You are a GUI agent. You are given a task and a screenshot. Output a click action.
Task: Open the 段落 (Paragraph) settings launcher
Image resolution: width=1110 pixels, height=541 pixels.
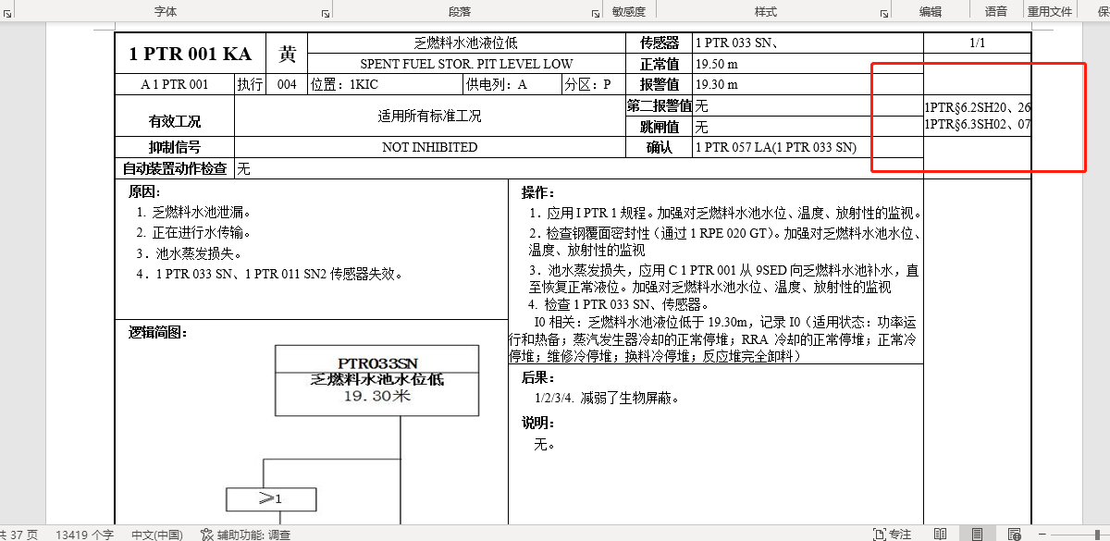pos(594,13)
